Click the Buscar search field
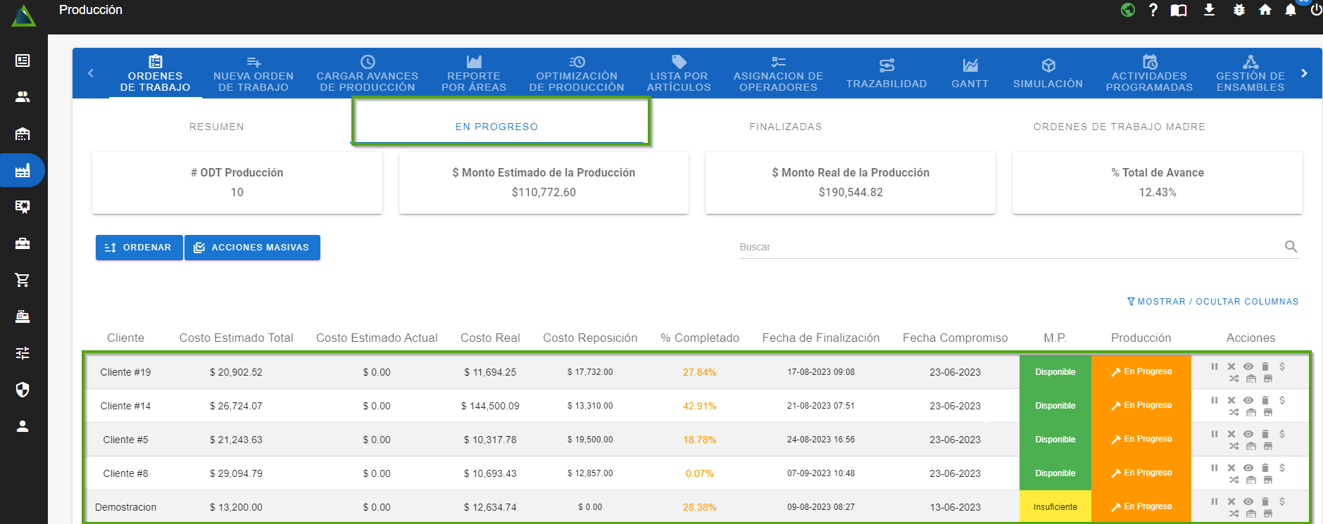Image resolution: width=1323 pixels, height=524 pixels. [x=1007, y=247]
